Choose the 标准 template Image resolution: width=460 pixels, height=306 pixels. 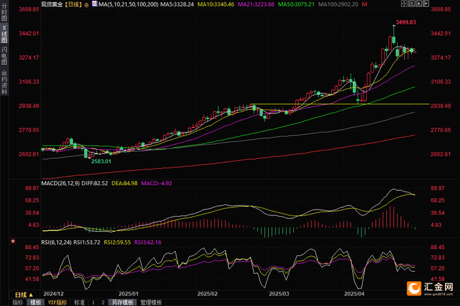(x=80, y=303)
